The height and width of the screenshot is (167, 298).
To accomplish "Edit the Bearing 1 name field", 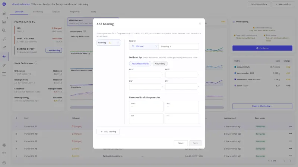I will (x=179, y=46).
